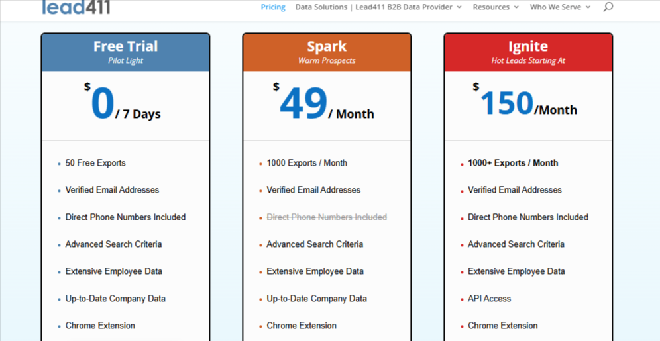Click Ignite 'Extensive Employee Data'
The height and width of the screenshot is (341, 660).
[516, 271]
